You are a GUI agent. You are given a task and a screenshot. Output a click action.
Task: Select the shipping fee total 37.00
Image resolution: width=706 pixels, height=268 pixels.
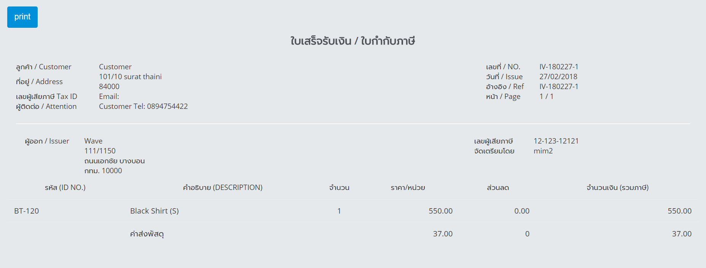click(x=682, y=234)
